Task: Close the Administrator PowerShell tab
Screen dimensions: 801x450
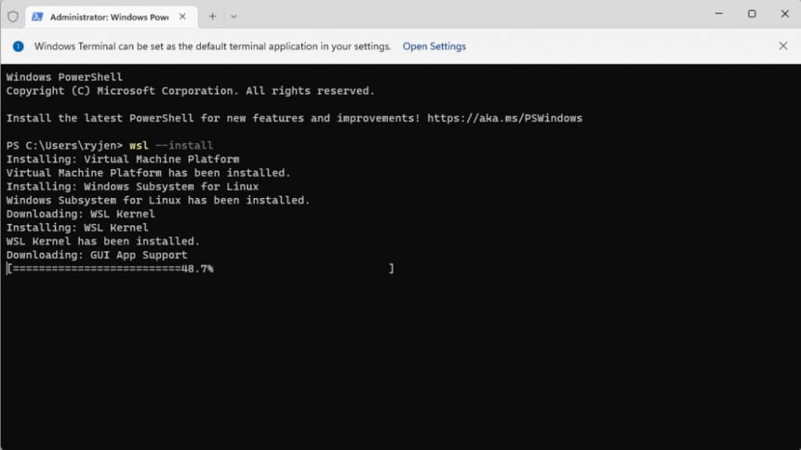Action: click(x=182, y=16)
